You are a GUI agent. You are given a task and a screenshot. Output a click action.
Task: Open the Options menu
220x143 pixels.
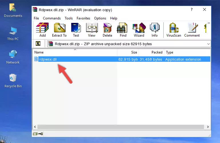(100, 18)
